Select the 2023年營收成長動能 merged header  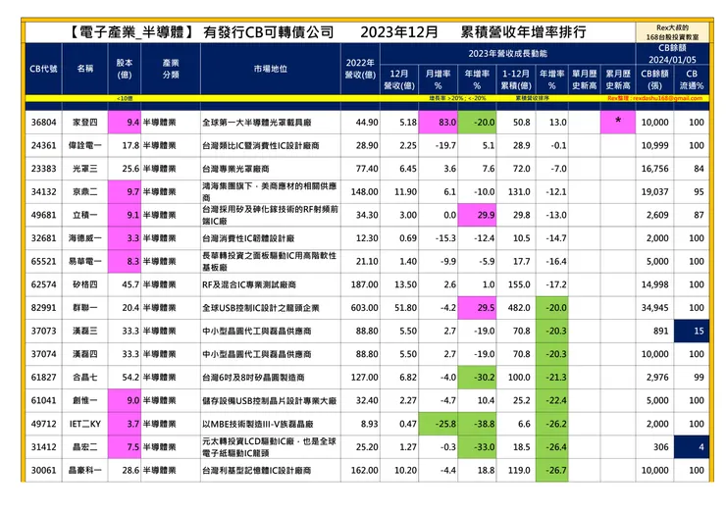(x=507, y=53)
